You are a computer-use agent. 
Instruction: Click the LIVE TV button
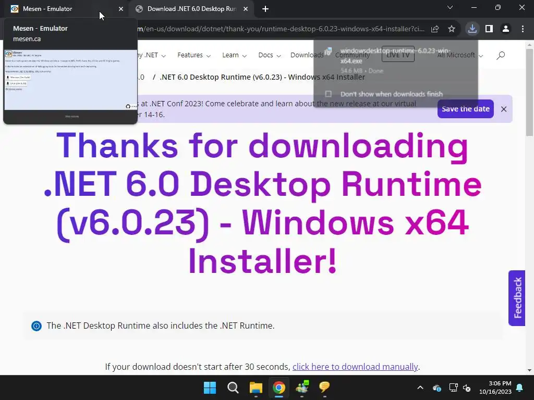pos(398,54)
